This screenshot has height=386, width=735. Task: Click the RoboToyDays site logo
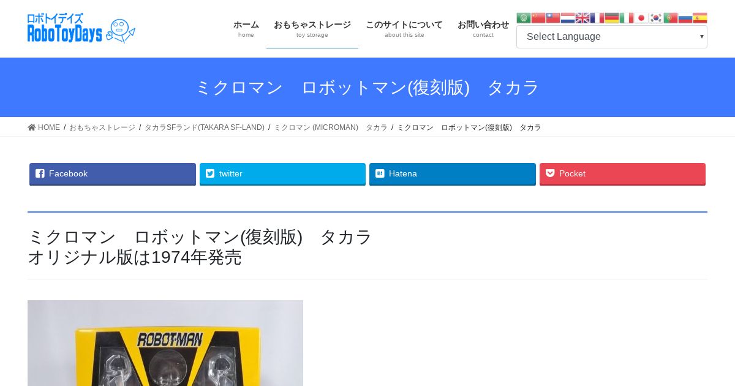81,28
